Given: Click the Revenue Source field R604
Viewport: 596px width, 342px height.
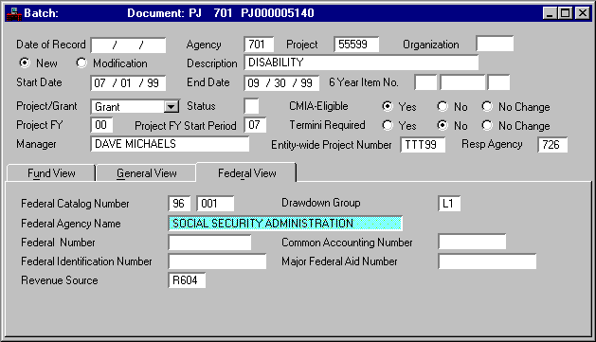Looking at the screenshot, I should point(187,280).
